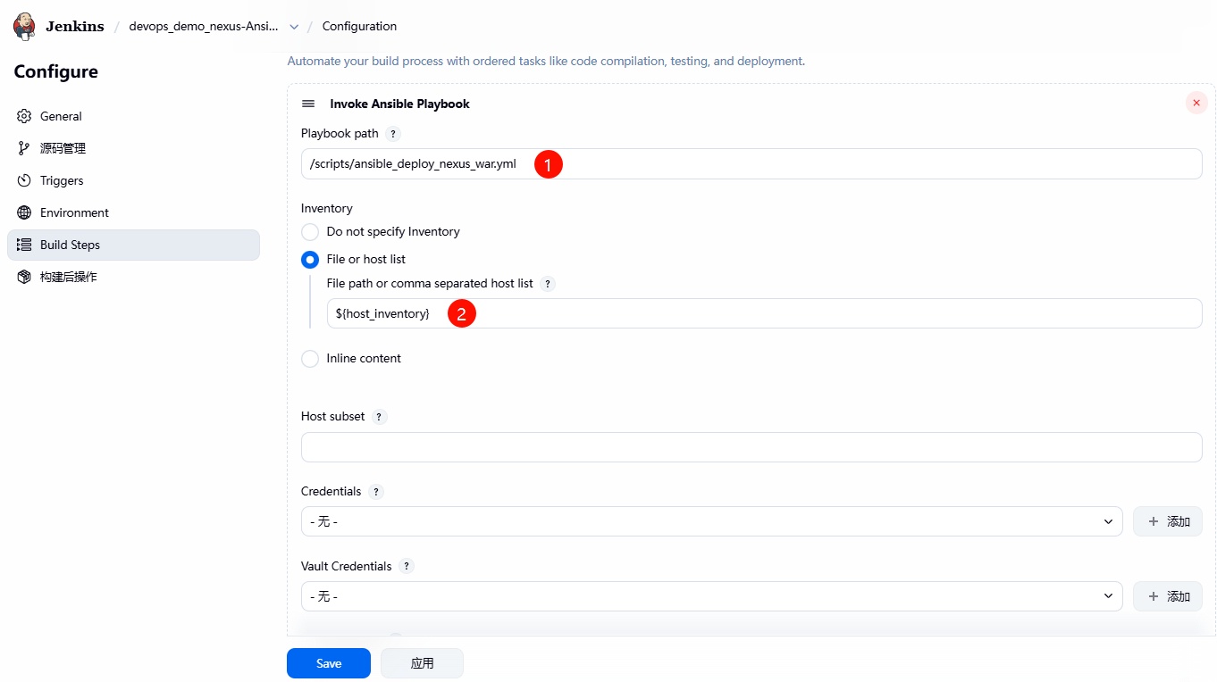Choose Inline content inventory option
This screenshot has height=682, width=1217.
click(310, 359)
